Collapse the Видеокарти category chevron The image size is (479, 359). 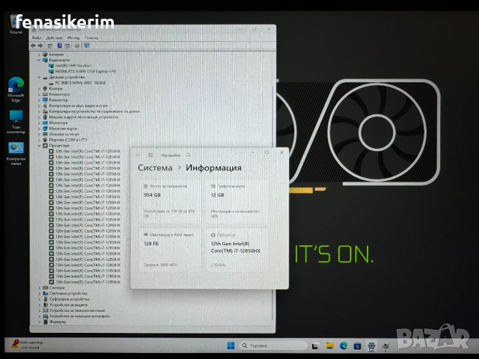pyautogui.click(x=39, y=60)
